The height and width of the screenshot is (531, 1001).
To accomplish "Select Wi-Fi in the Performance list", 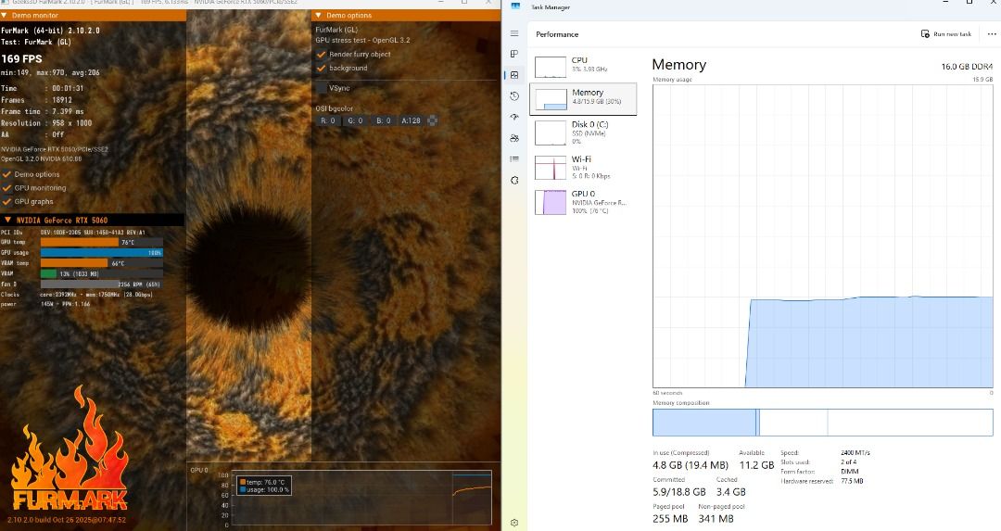I will pos(583,167).
